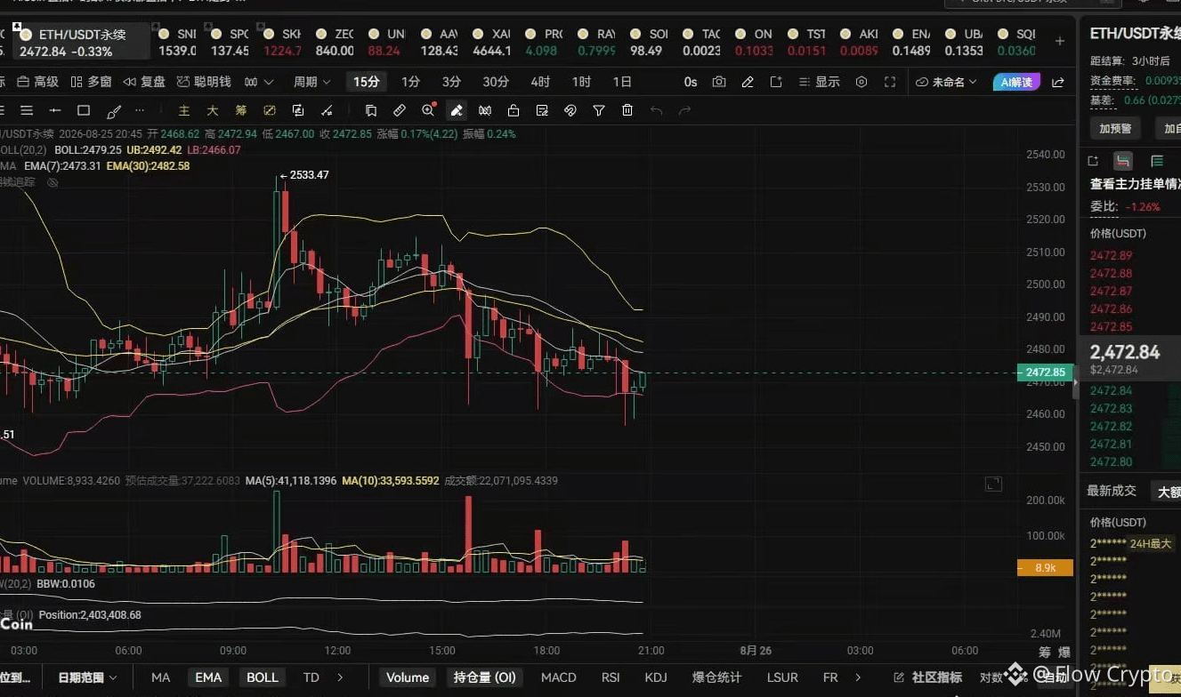1181x697 pixels.
Task: Switch to the 1日 timeframe
Action: point(622,82)
